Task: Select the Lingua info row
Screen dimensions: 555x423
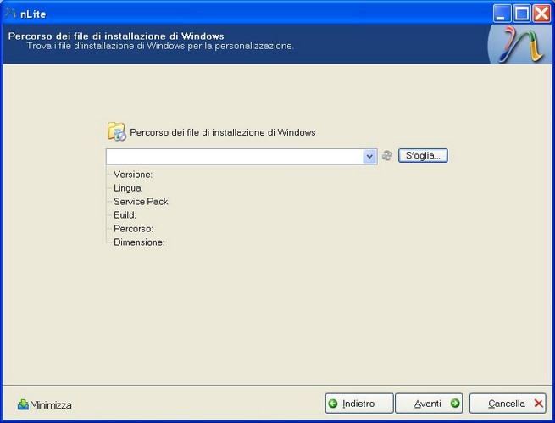Action: [x=129, y=188]
